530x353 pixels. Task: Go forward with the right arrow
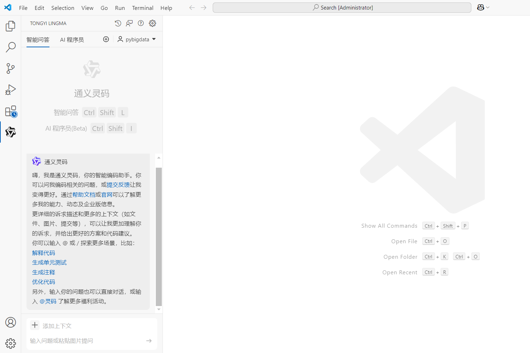[x=204, y=7]
